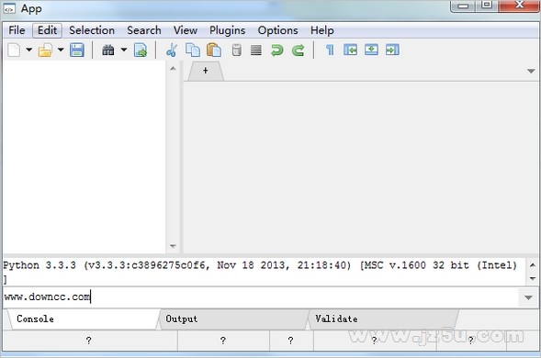
Task: Undo with the green arrow icon
Action: coord(276,50)
